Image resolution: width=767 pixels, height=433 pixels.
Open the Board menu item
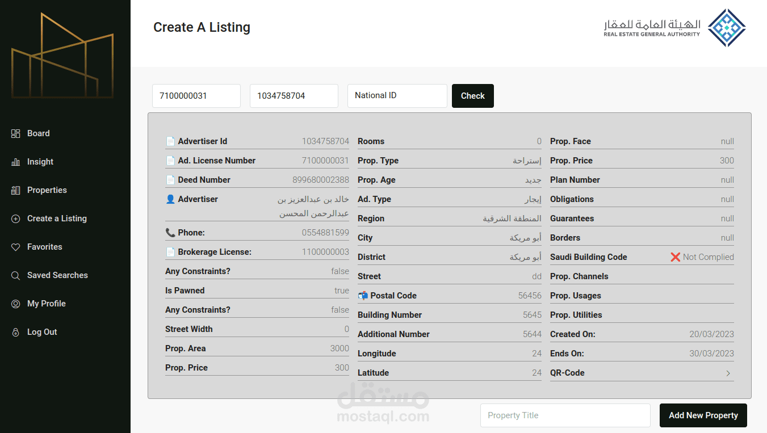38,133
